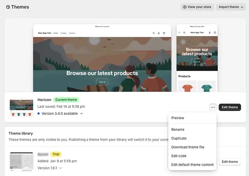Click the Horizon theme name

pyautogui.click(x=44, y=100)
